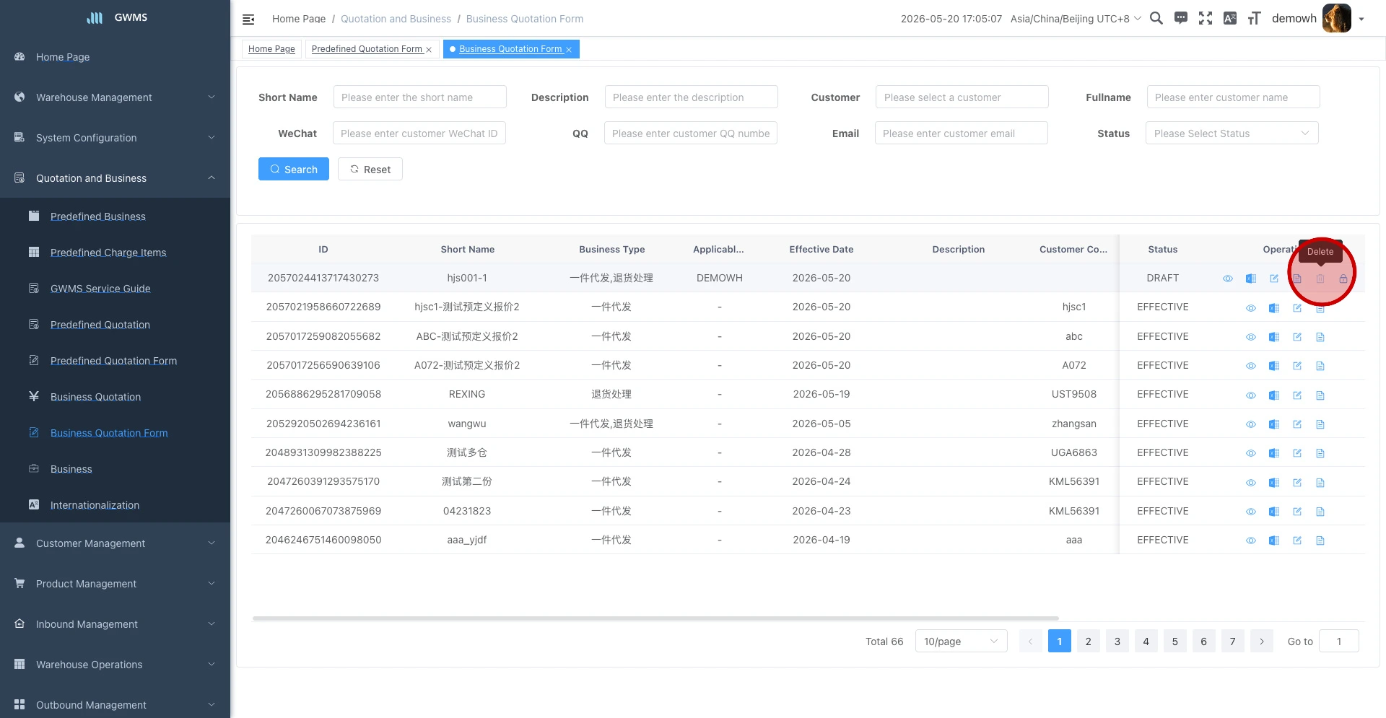Image resolution: width=1386 pixels, height=718 pixels.
Task: Focus the Go to page number box
Action: [x=1339, y=642]
